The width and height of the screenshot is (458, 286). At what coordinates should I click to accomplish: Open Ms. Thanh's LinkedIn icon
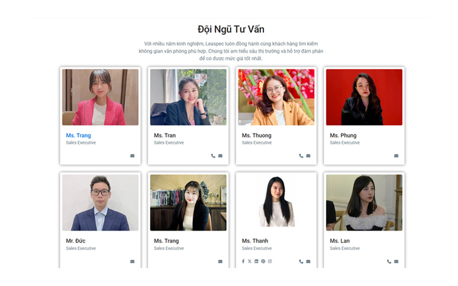256,261
